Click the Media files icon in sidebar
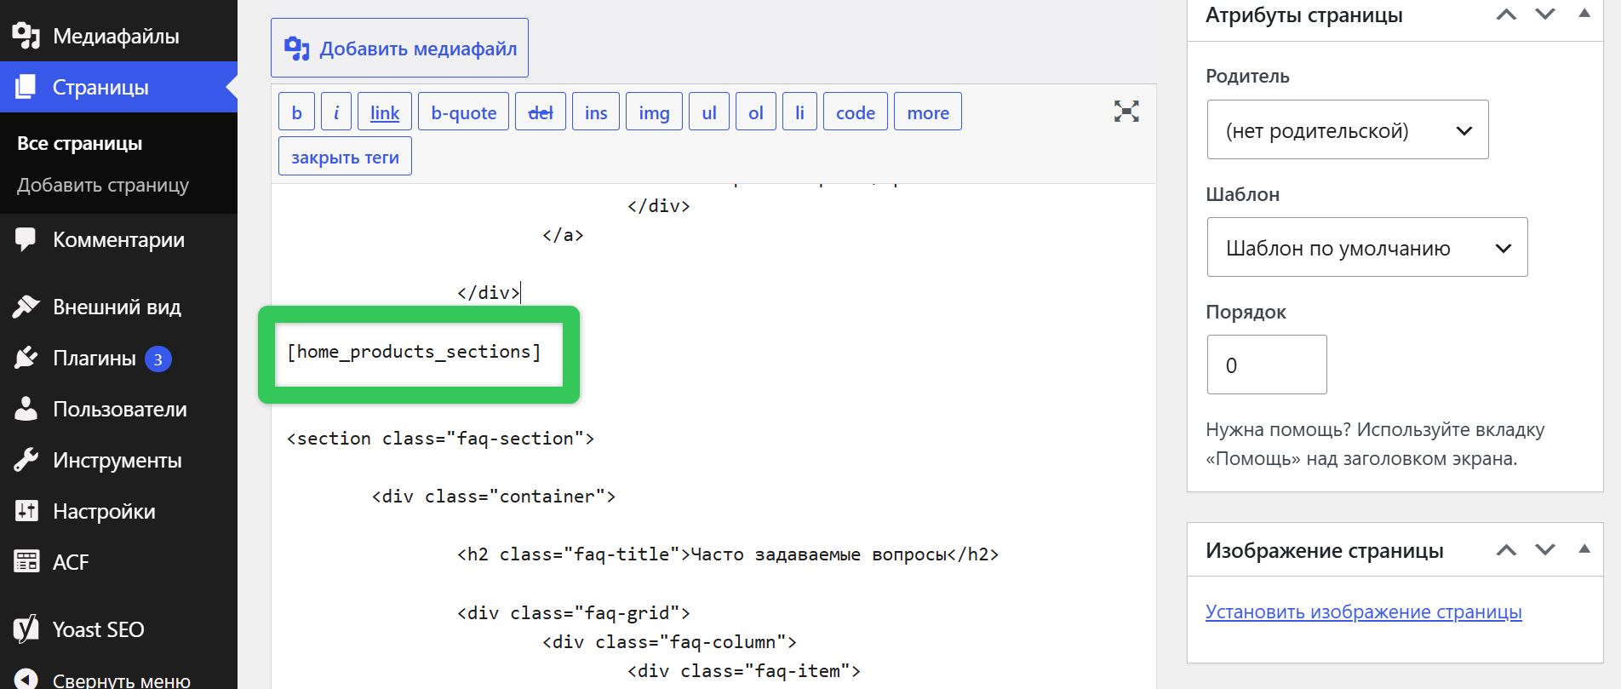This screenshot has width=1621, height=689. [x=26, y=36]
